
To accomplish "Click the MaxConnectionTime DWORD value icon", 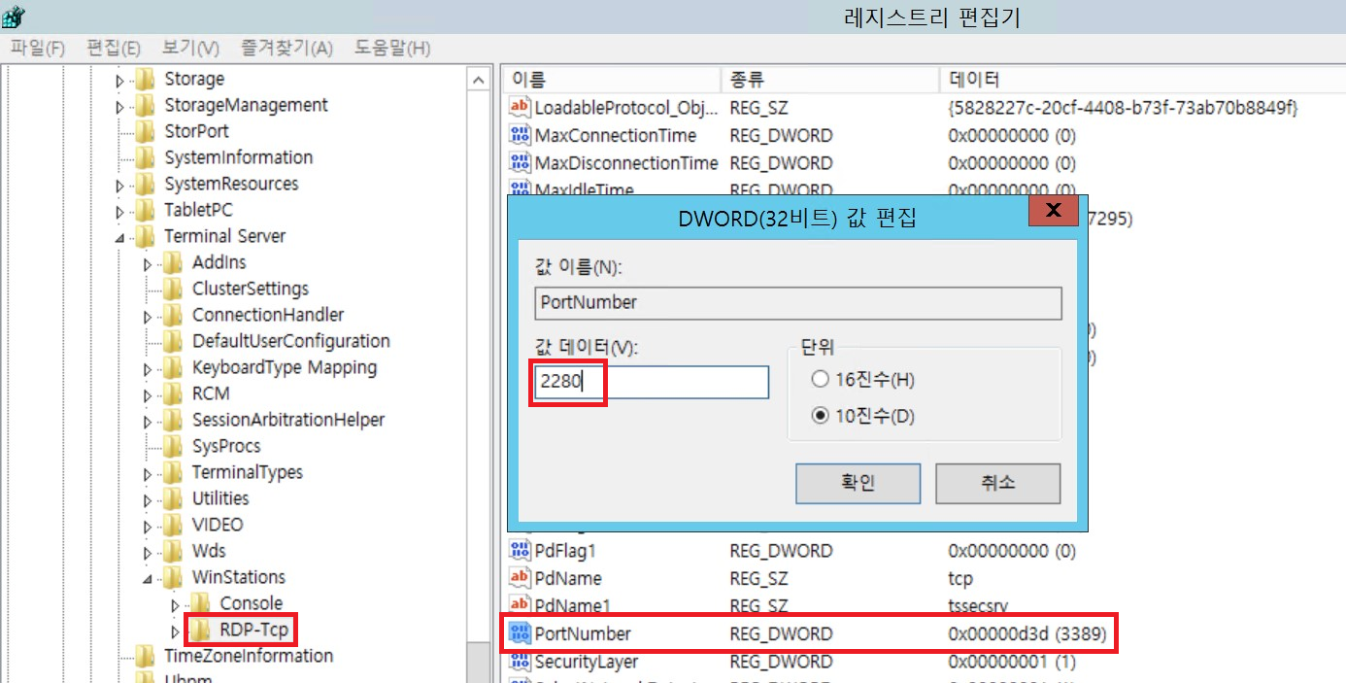I will tap(521, 135).
